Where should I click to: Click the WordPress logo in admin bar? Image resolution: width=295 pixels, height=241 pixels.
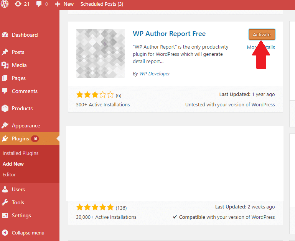click(x=5, y=4)
